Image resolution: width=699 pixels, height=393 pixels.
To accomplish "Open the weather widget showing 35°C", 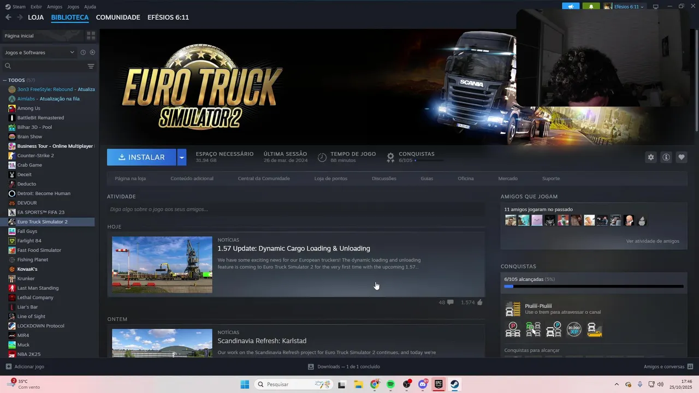I will pyautogui.click(x=24, y=384).
